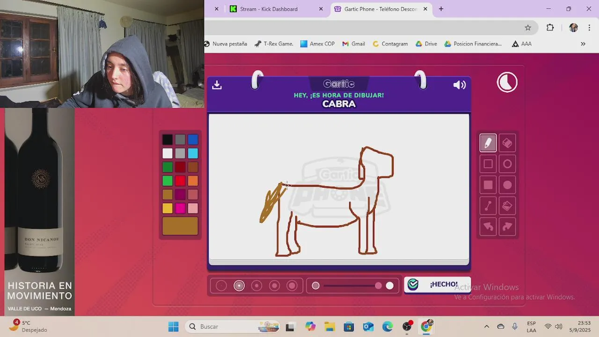Select the fourth brush size
This screenshot has height=337, width=599.
tap(274, 286)
